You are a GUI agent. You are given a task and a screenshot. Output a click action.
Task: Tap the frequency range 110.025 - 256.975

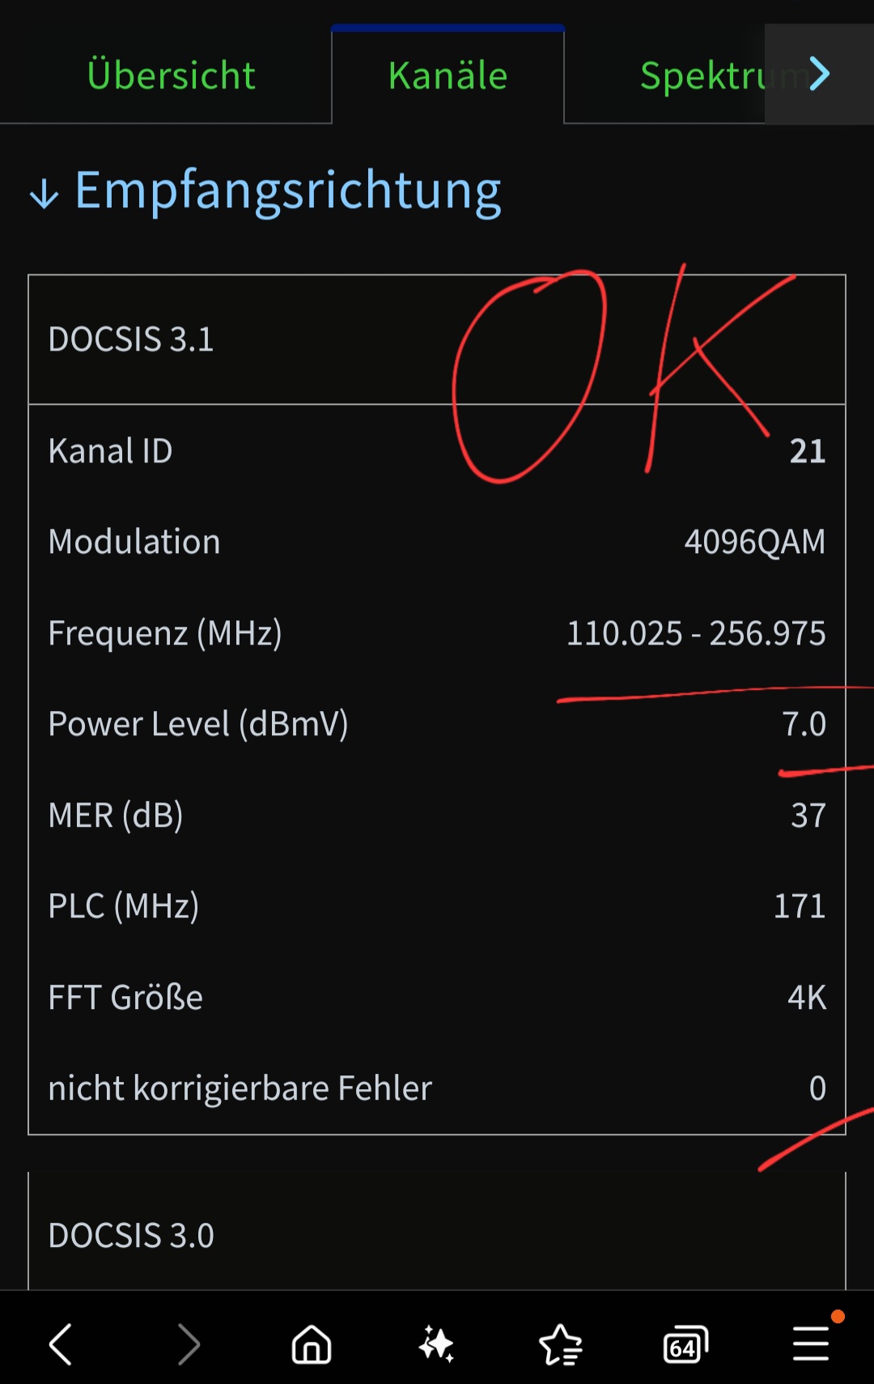(x=695, y=633)
